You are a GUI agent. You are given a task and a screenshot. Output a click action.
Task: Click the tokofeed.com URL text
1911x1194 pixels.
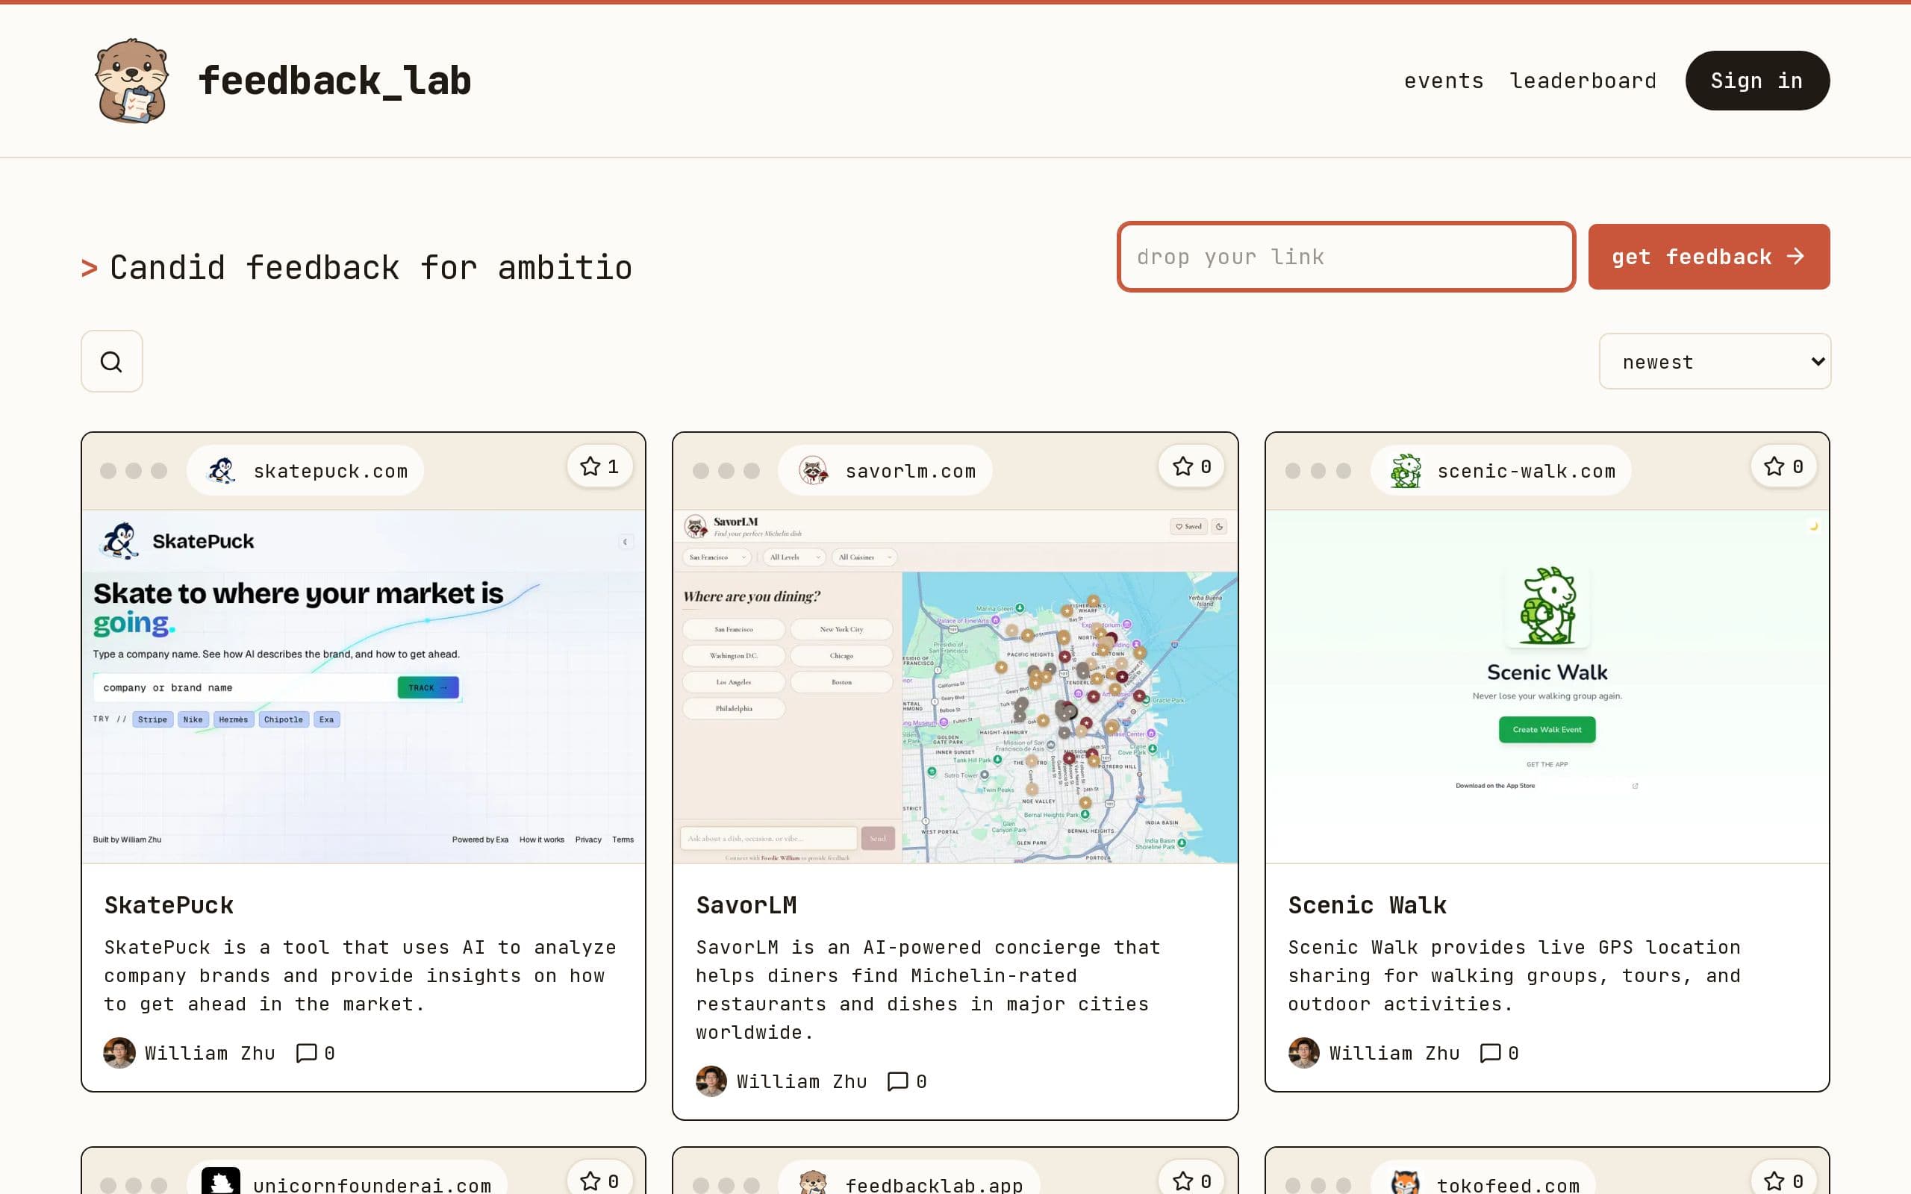coord(1507,1184)
